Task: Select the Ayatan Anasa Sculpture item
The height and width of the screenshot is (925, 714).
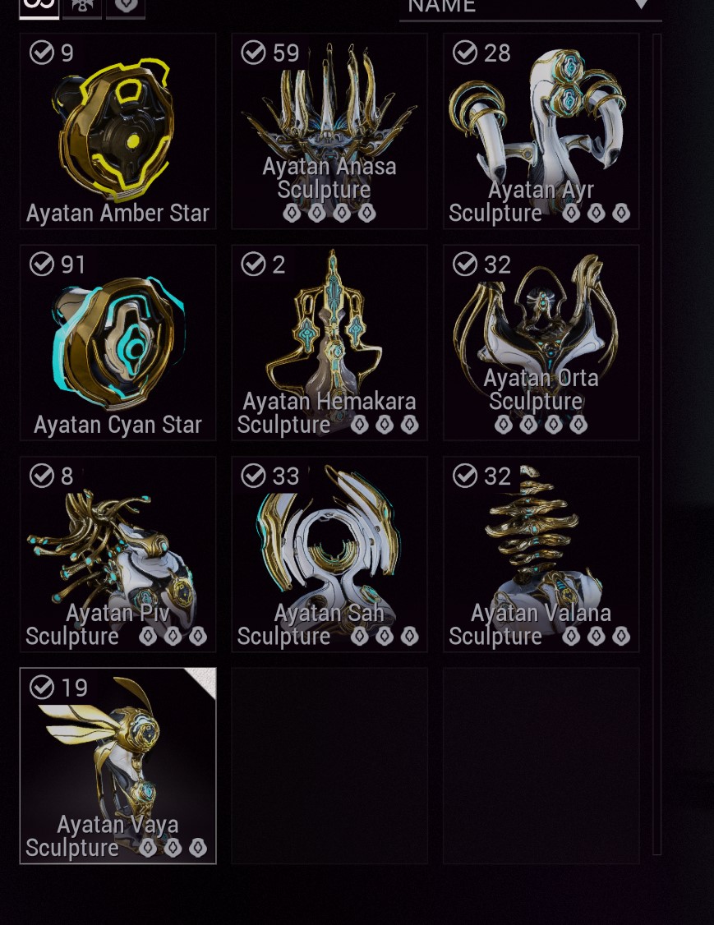Action: click(329, 131)
